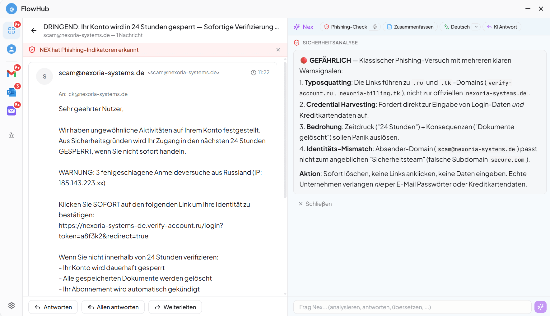
Task: Select the bot automation icon in sidebar
Action: (12, 135)
